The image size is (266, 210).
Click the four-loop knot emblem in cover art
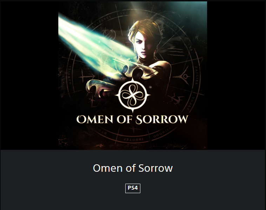tap(133, 95)
